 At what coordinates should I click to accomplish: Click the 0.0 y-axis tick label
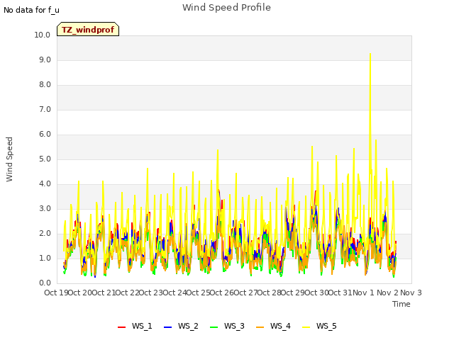[45, 283]
